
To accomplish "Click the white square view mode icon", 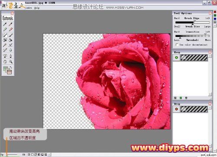I will pyautogui.click(x=32, y=155).
